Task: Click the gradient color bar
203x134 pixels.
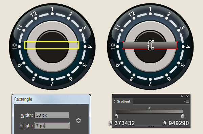Action: pos(150,112)
